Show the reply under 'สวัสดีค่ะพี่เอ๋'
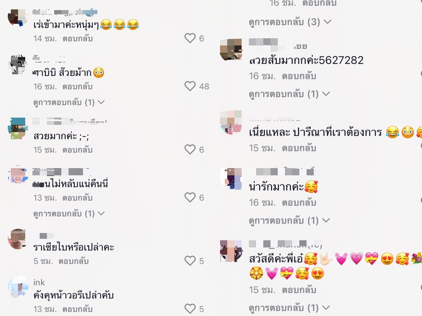422x316 pixels. click(289, 308)
